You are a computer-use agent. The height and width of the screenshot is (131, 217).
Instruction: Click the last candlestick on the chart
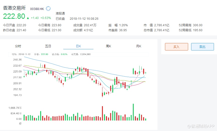pyautogui.click(x=146, y=73)
